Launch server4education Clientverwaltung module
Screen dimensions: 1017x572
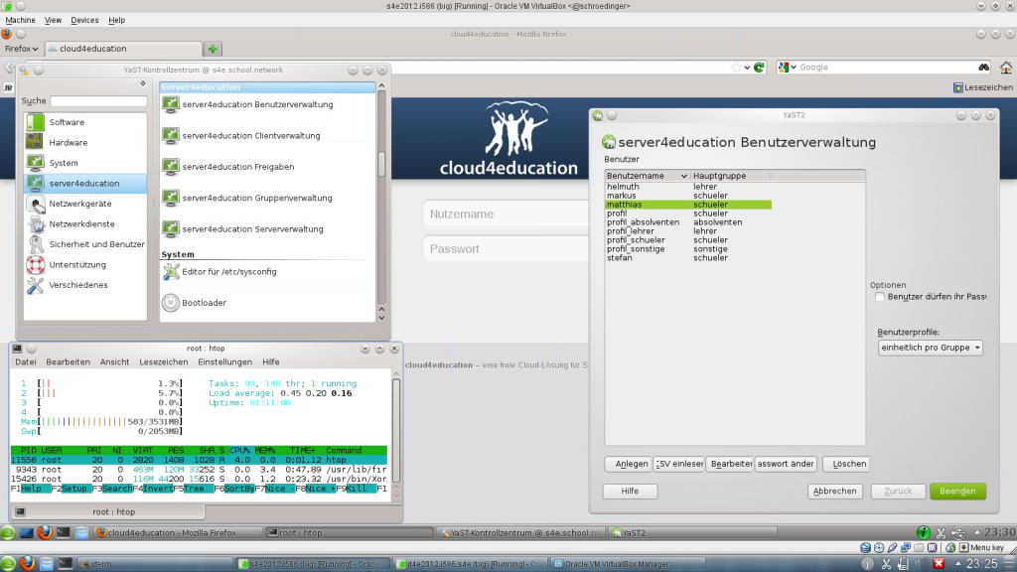[241, 135]
